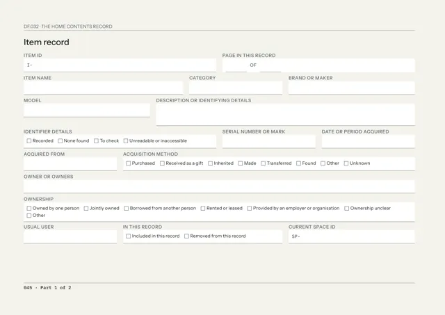This screenshot has height=315, width=445.
Task: Click the Item ID input field
Action: [120, 65]
